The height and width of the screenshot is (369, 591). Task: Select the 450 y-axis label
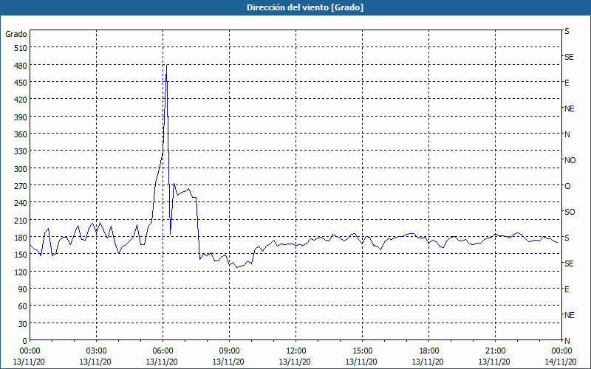tap(21, 83)
